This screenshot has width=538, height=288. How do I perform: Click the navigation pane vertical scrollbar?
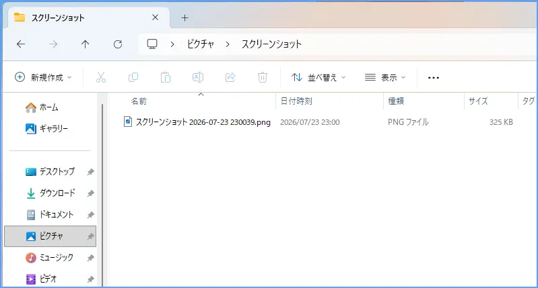[102, 195]
